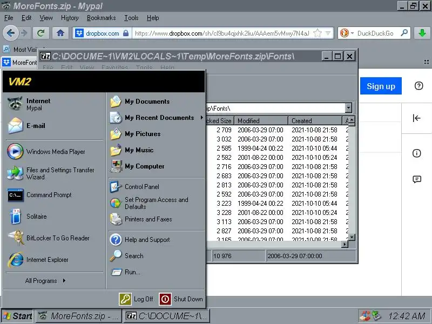The image size is (432, 324).
Task: Click the 7-Zip list scroll-down arrow
Action: (352, 237)
